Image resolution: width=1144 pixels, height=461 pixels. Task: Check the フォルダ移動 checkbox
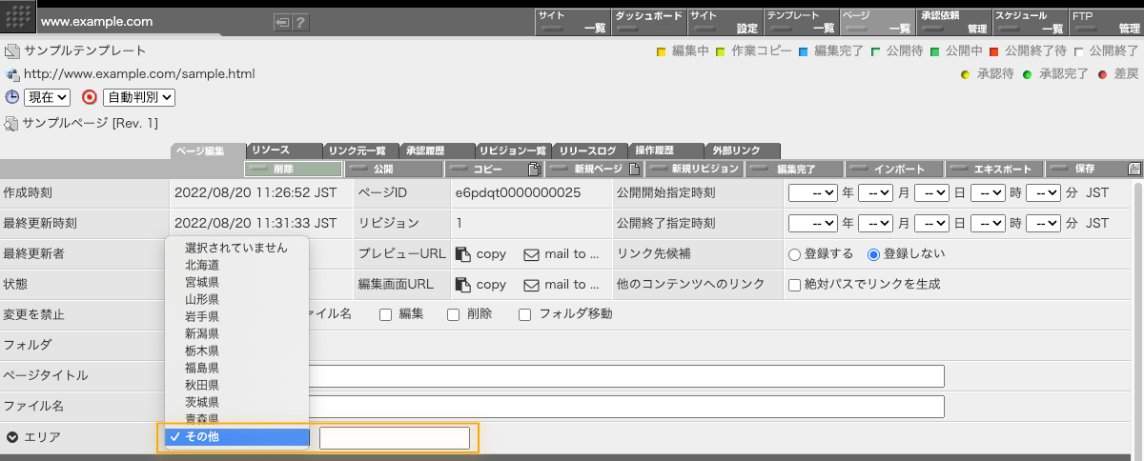(x=525, y=314)
